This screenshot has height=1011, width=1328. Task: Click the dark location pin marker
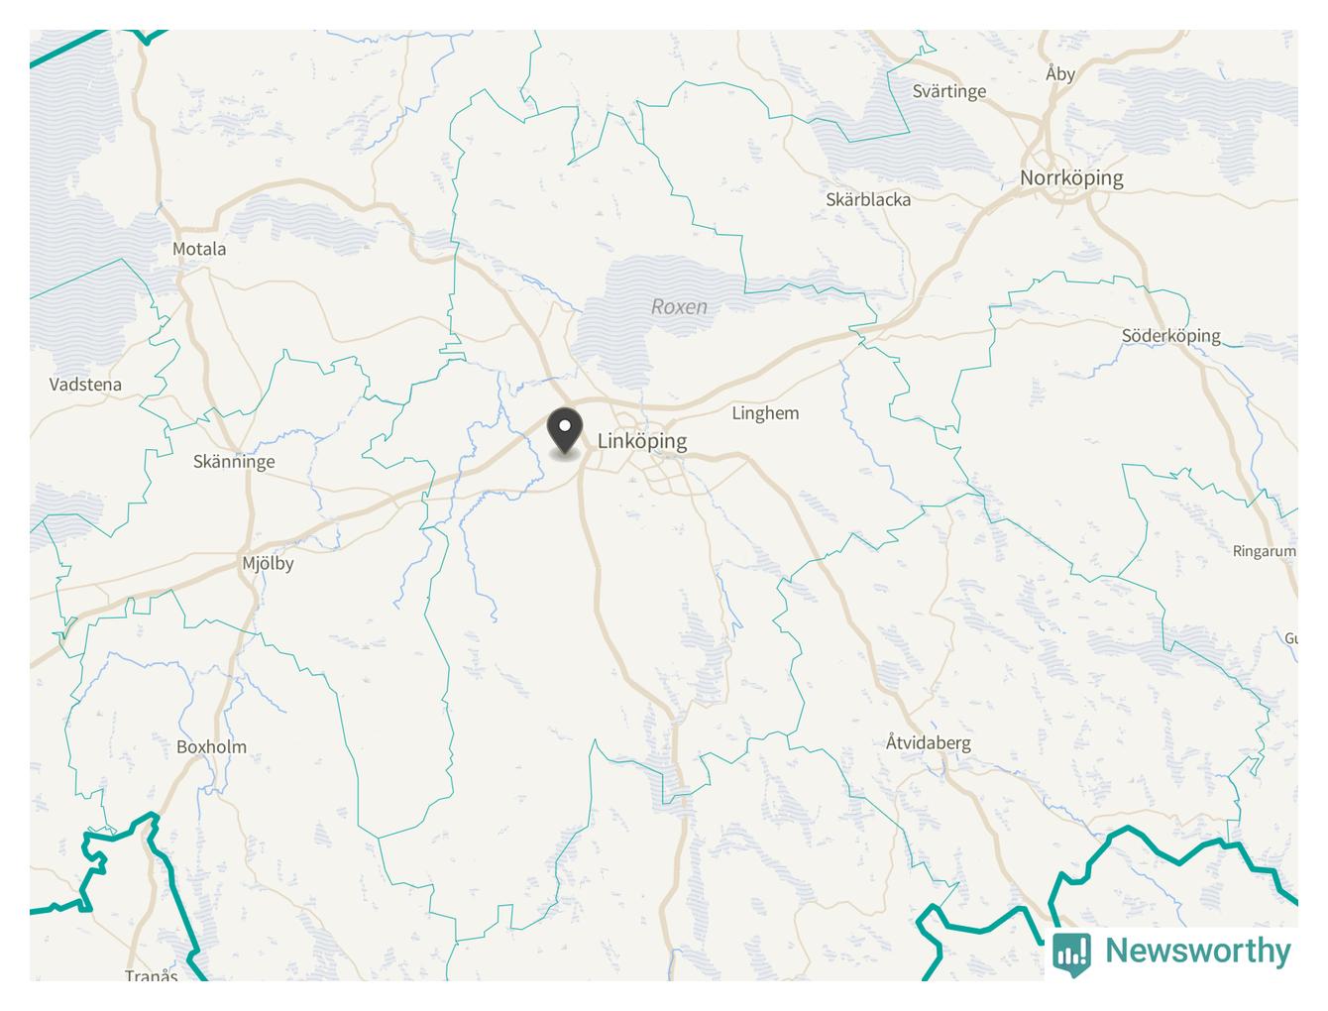(x=565, y=432)
